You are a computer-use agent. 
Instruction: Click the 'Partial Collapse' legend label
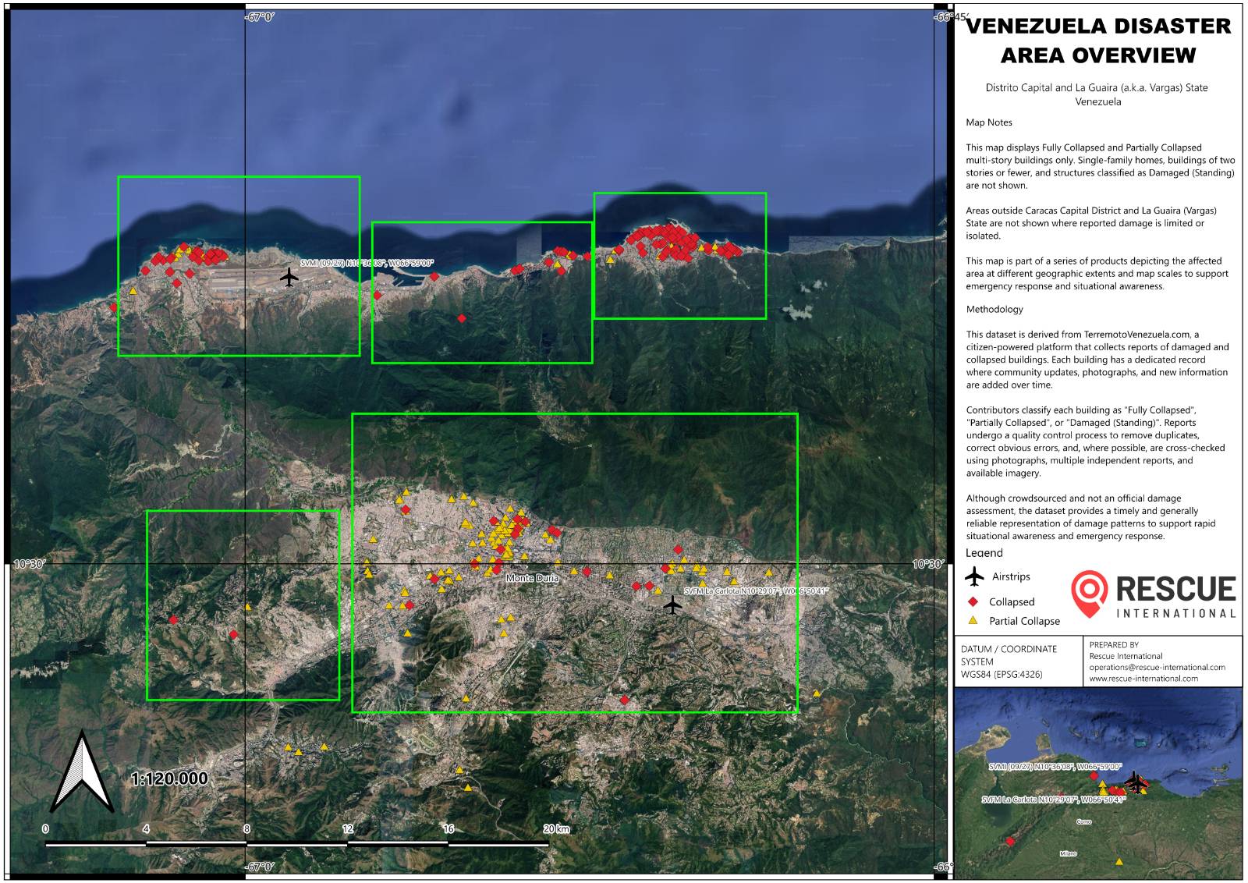(1024, 621)
